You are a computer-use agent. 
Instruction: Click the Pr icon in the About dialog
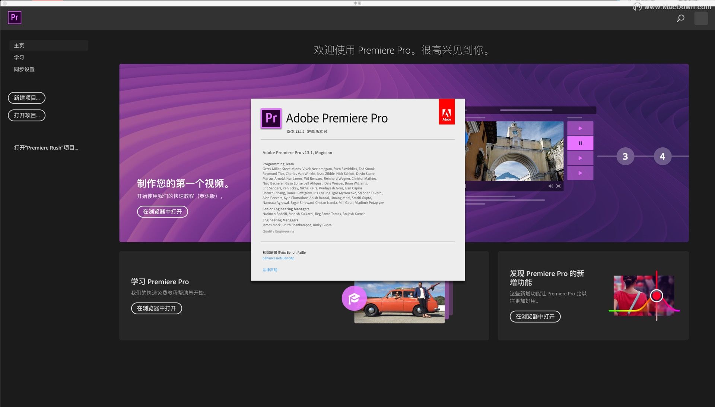[271, 118]
